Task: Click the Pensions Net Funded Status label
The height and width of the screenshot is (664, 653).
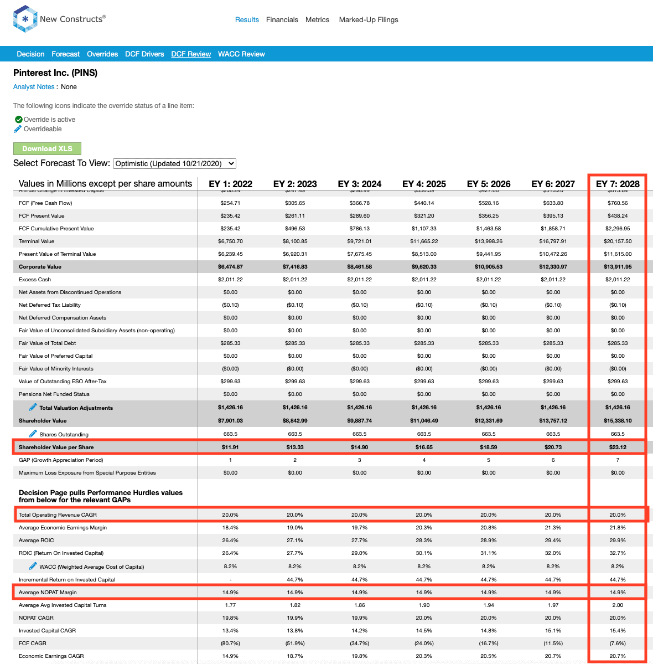Action: click(x=54, y=394)
